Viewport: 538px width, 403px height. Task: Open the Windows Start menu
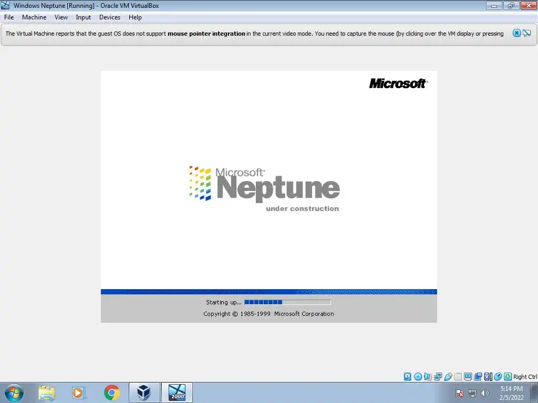pos(14,393)
